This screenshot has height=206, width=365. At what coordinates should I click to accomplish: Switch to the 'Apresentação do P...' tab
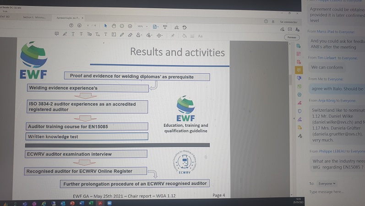(x=68, y=18)
